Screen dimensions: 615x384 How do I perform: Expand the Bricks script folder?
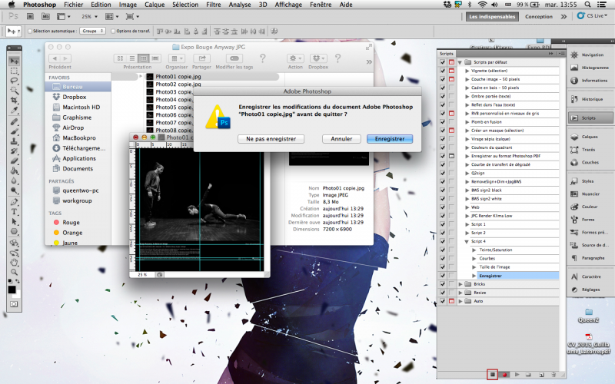point(460,284)
